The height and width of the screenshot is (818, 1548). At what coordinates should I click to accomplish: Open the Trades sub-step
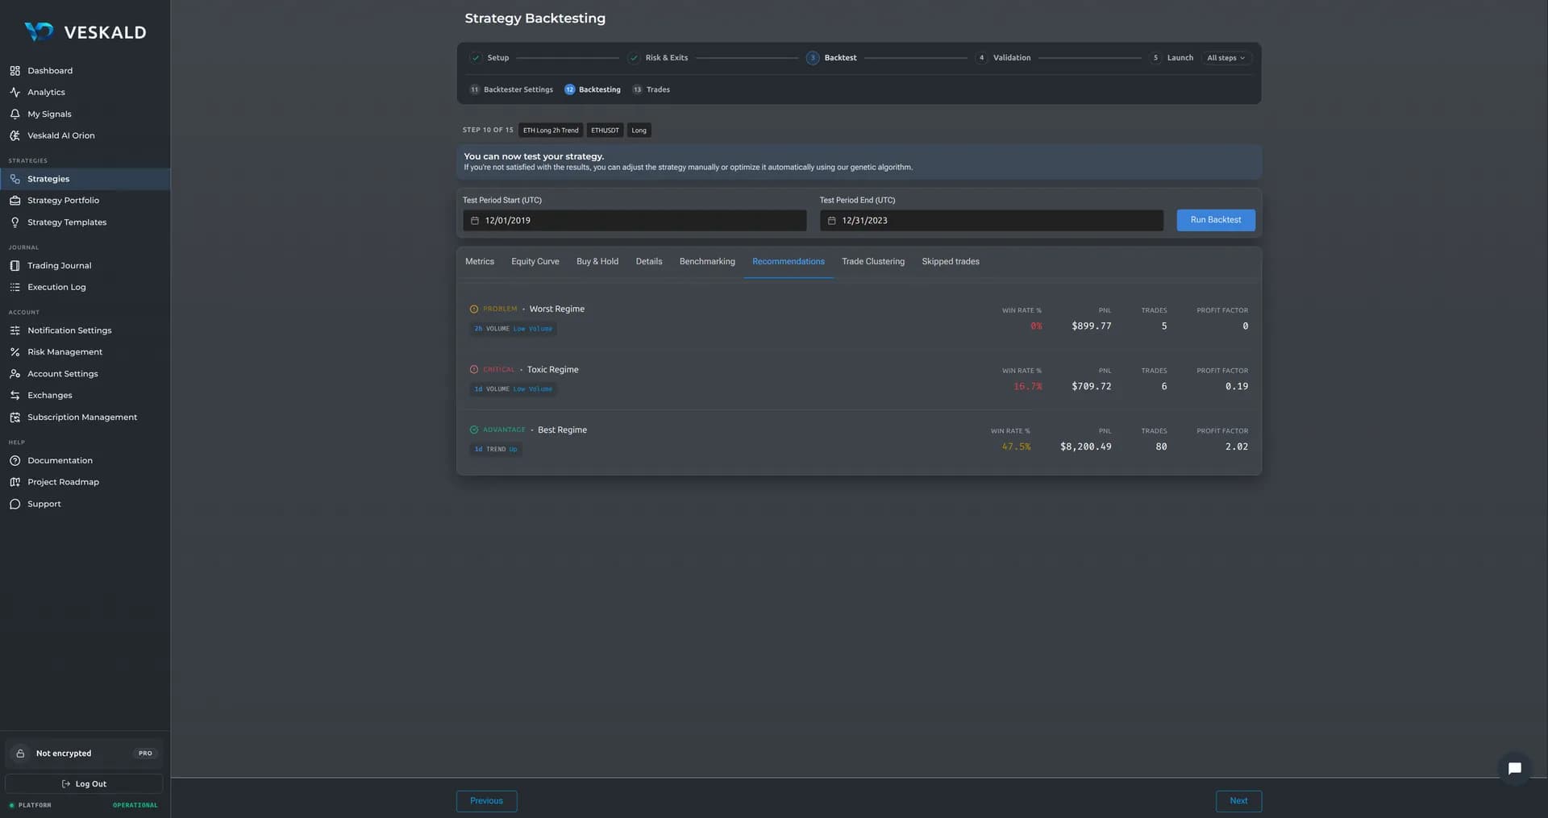tap(651, 89)
